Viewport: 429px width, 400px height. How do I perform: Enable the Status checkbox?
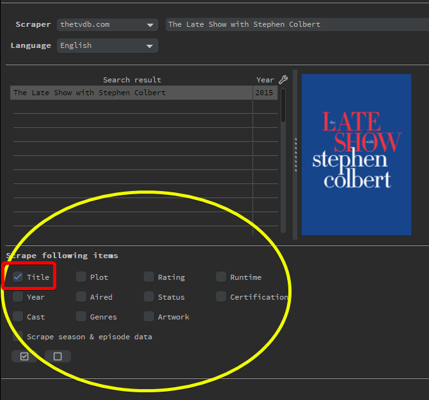(149, 296)
